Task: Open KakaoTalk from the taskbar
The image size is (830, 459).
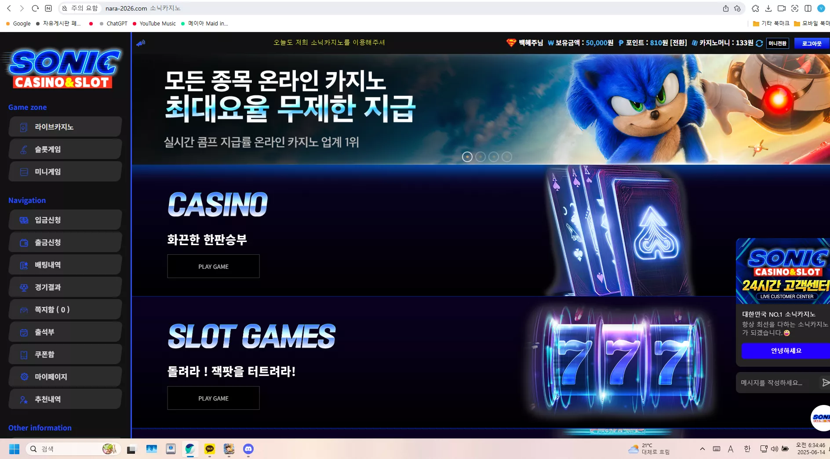Action: coord(210,449)
